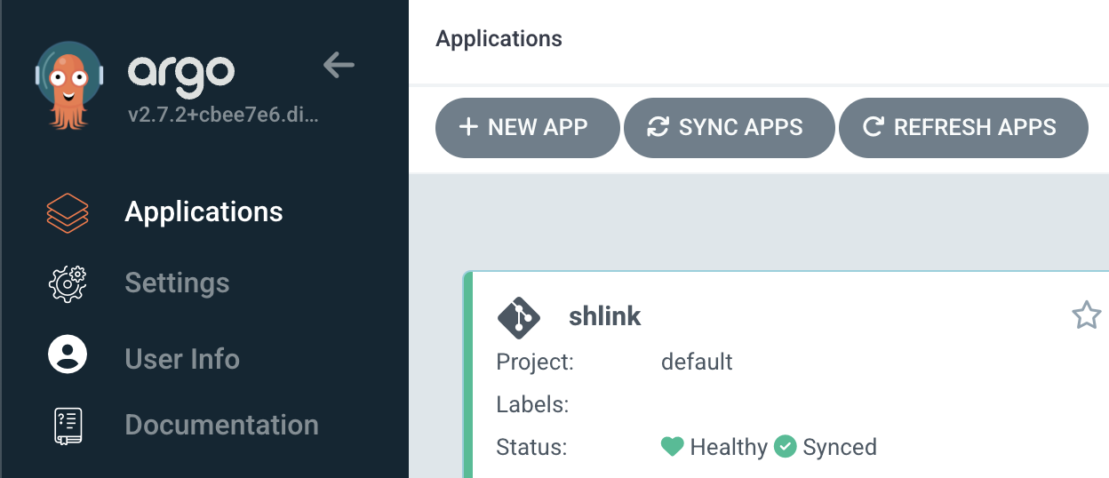The width and height of the screenshot is (1109, 478).
Task: Click the stacked layers Applications icon
Action: (x=68, y=212)
